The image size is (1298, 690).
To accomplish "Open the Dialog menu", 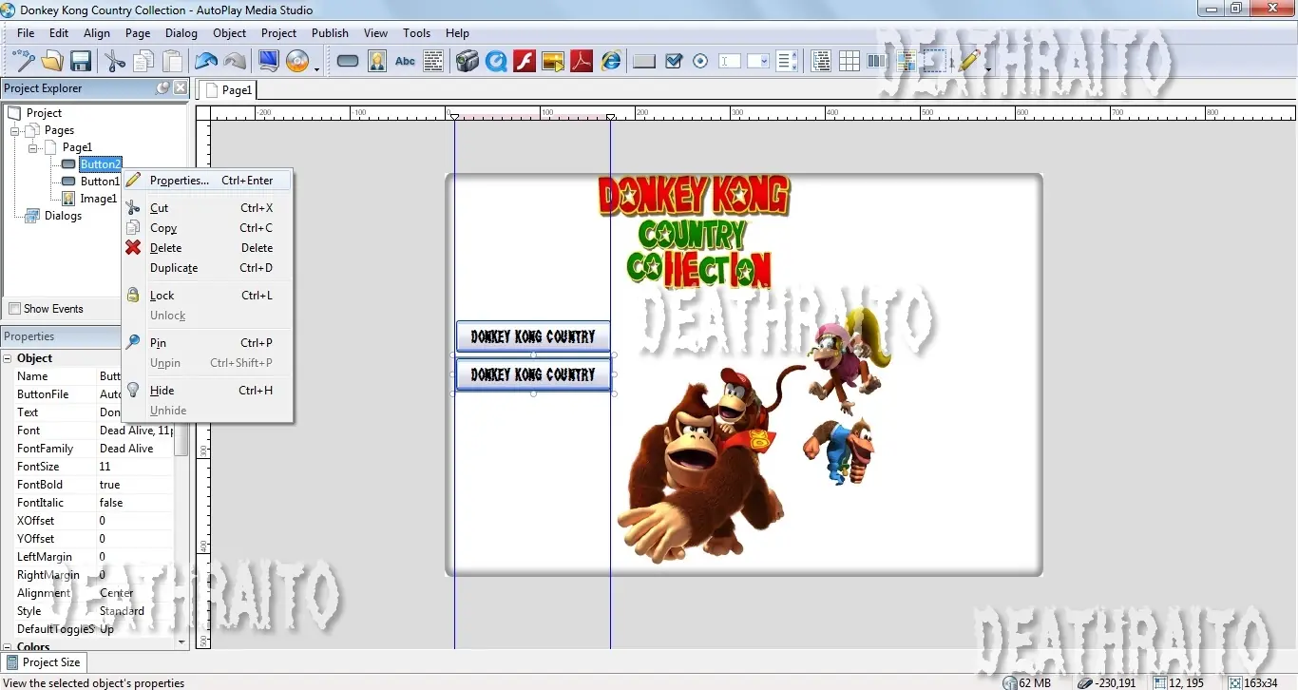I will [181, 33].
